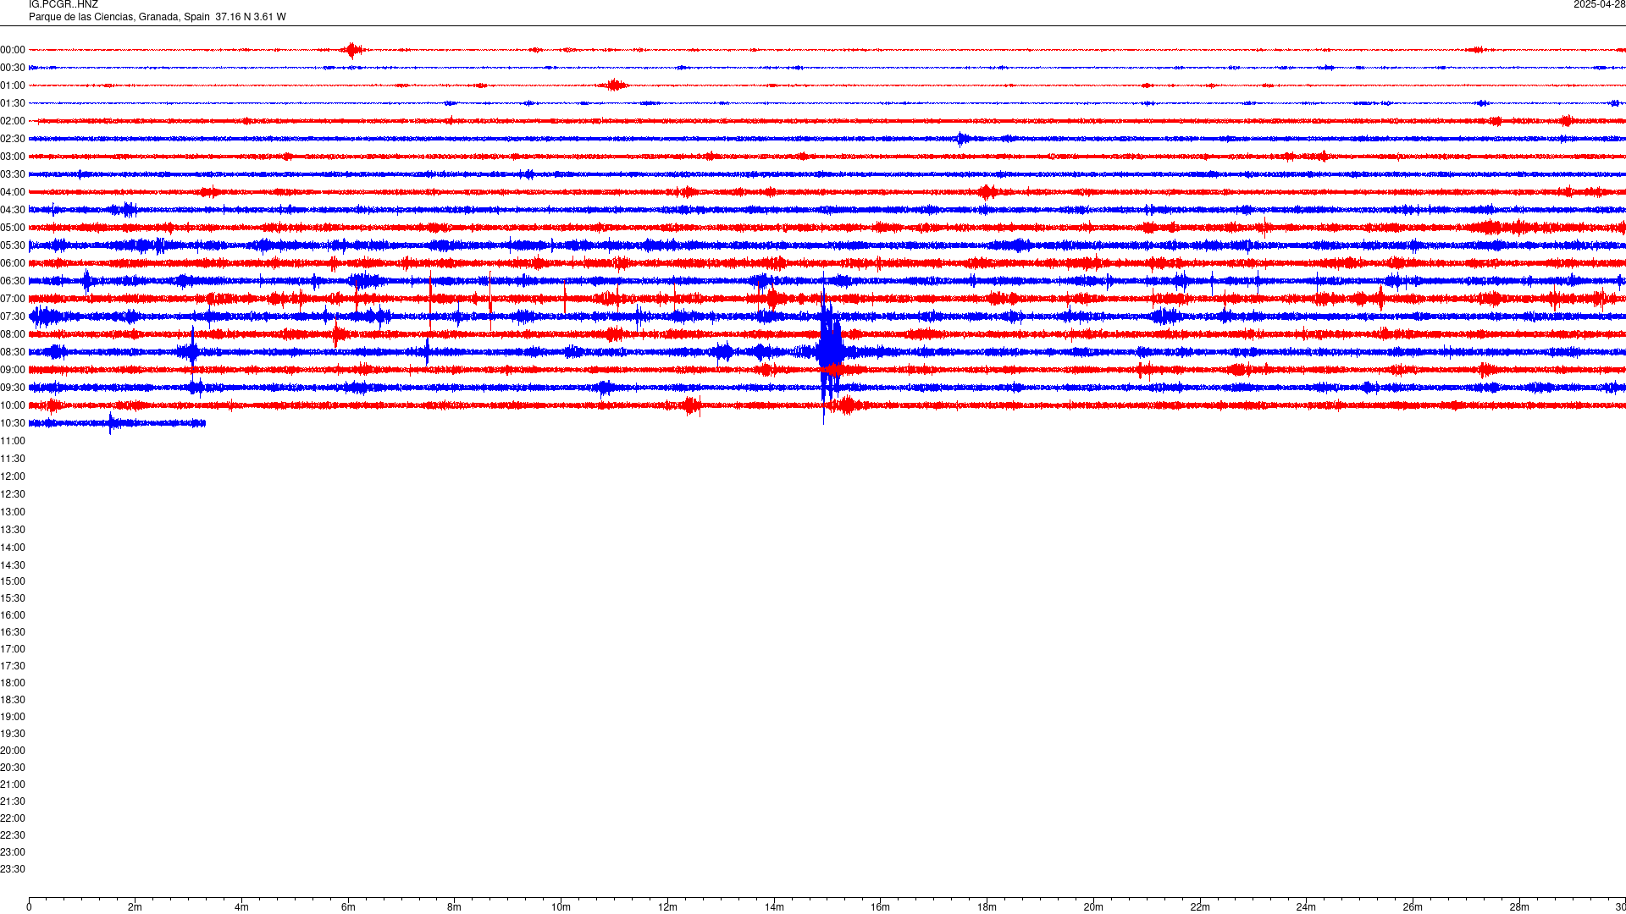Click the 2m axis tick label
The image size is (1626, 914).
coord(135,907)
